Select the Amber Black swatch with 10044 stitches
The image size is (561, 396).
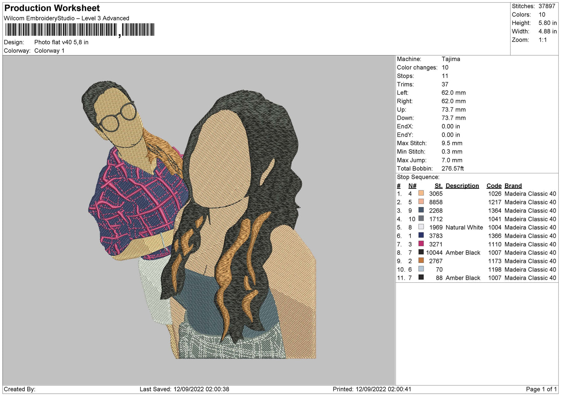[x=421, y=252]
